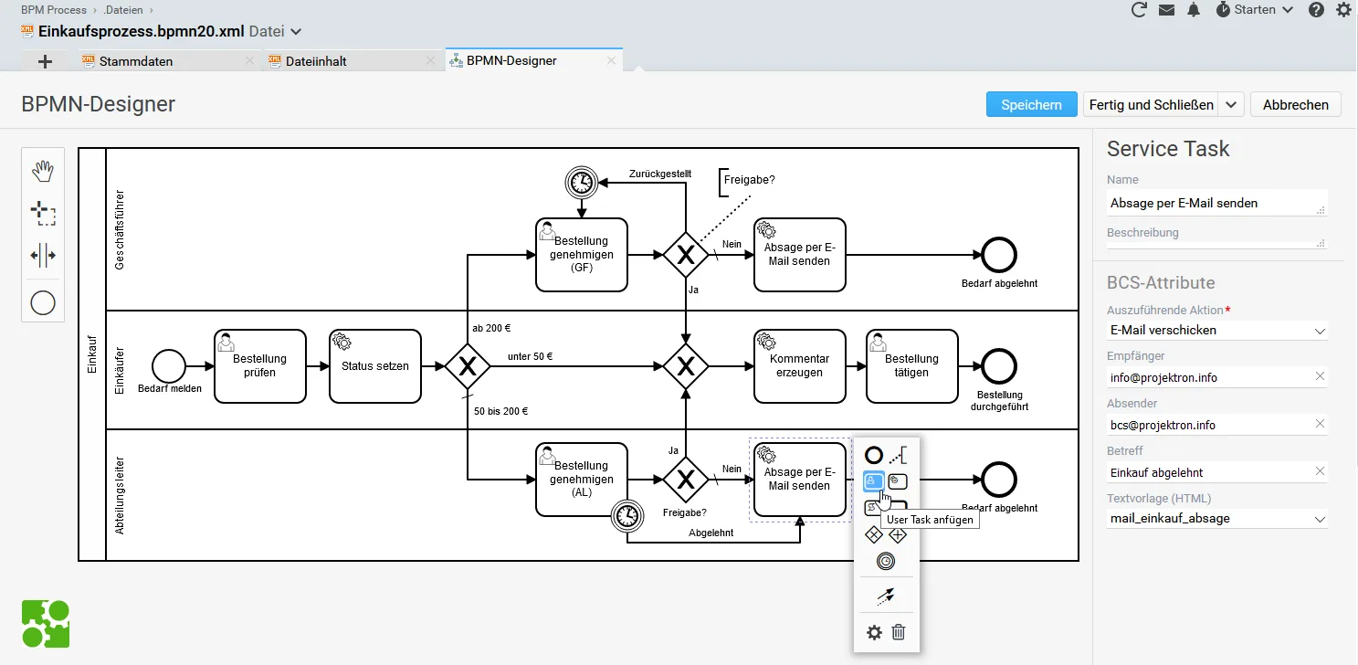Activate the lasso selection tool
This screenshot has height=665, width=1358.
[x=43, y=214]
